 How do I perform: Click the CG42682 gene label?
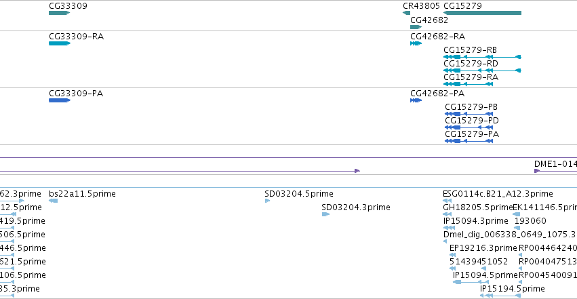click(x=429, y=20)
